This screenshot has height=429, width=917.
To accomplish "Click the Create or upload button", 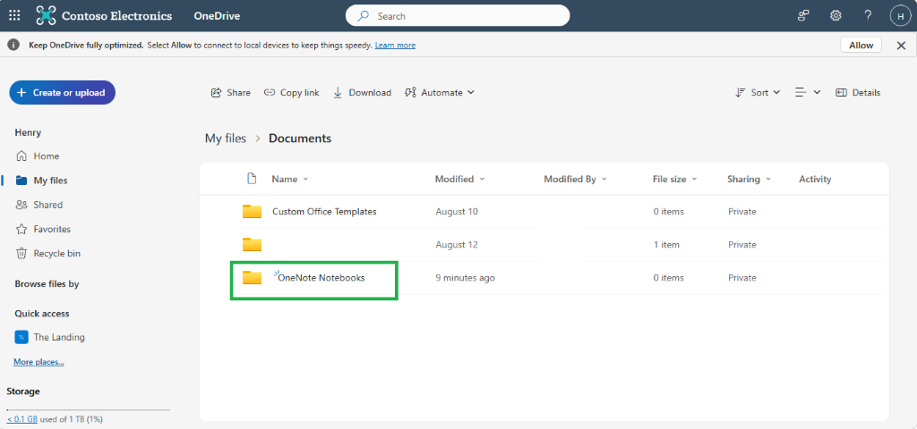I will (x=62, y=92).
